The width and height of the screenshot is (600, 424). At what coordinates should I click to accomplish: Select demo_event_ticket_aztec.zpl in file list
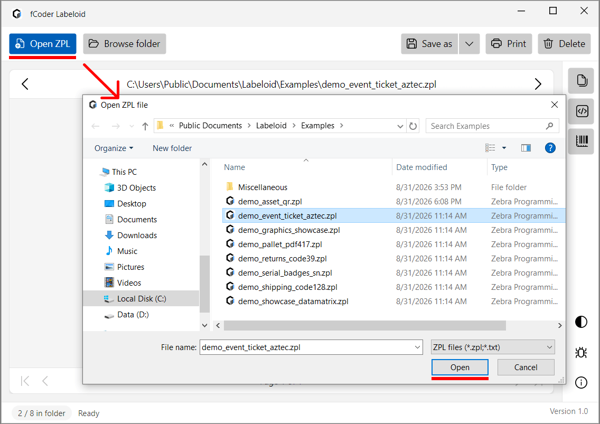(x=394, y=215)
